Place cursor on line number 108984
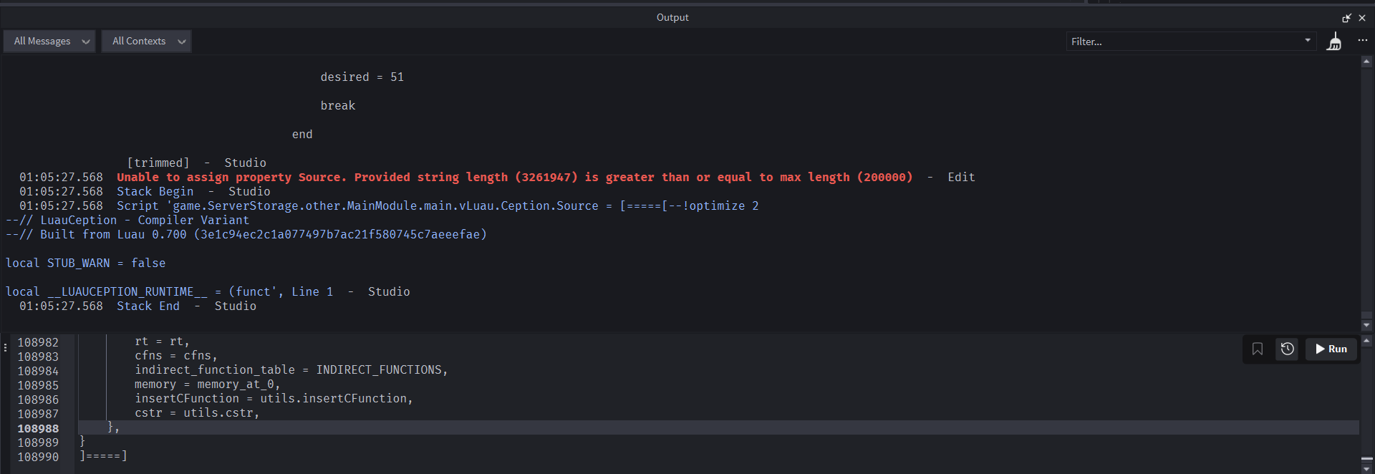 click(38, 371)
